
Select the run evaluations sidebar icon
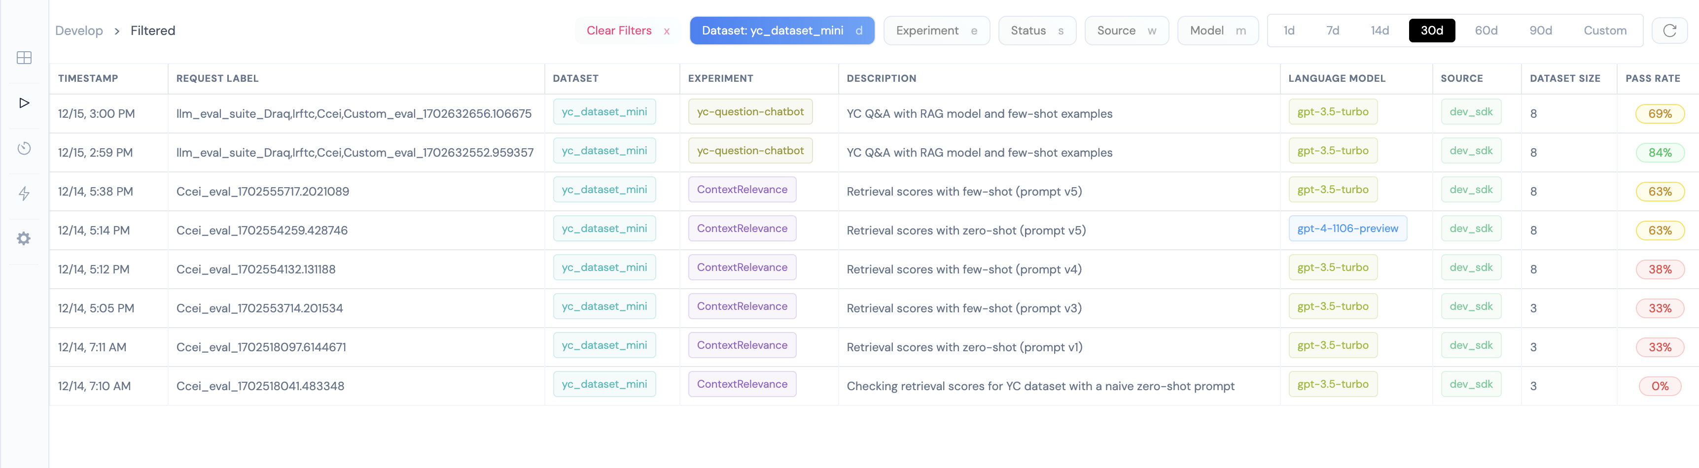[x=24, y=102]
